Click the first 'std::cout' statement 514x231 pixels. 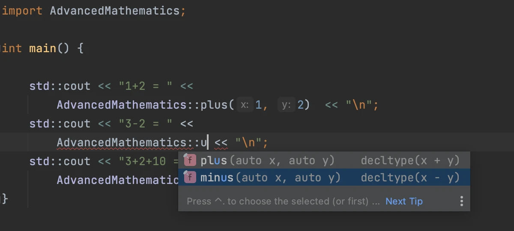tap(60, 86)
